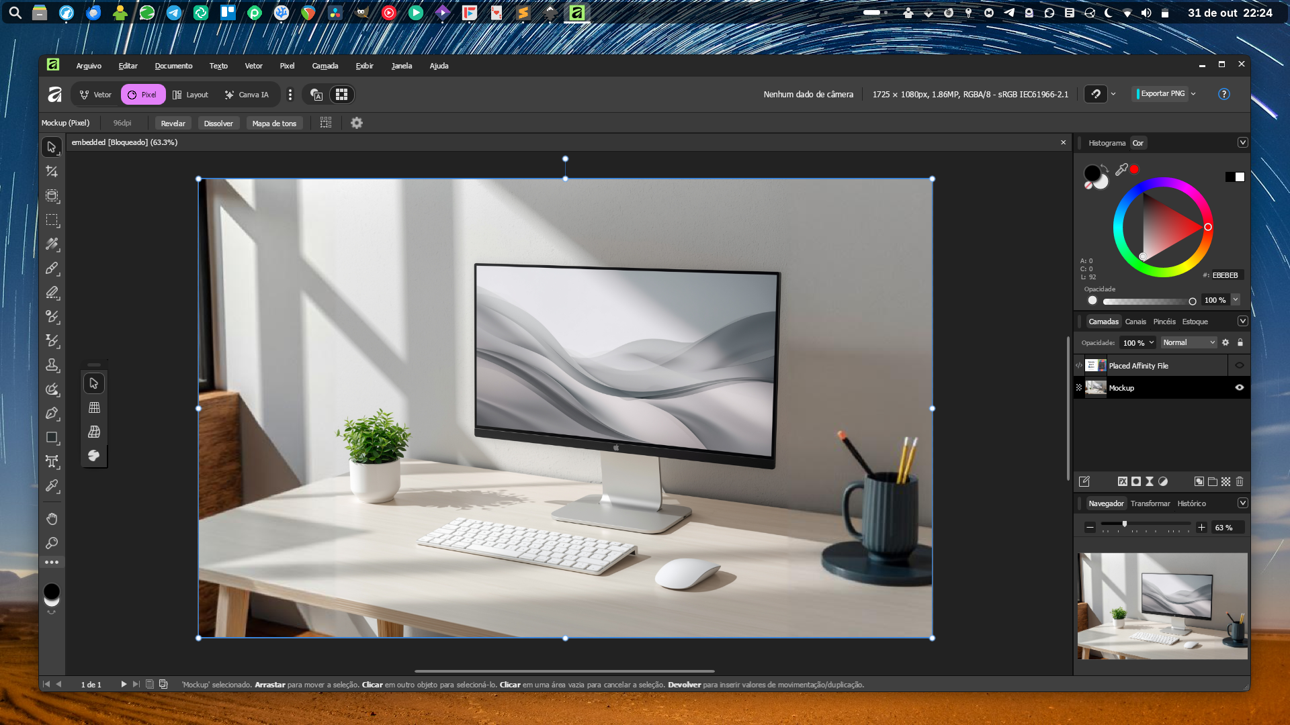Select the Crop tool in toolbar
Screen dimensions: 1290x725
(52, 171)
